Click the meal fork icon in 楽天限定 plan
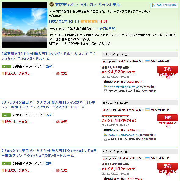 [x=3, y=73]
